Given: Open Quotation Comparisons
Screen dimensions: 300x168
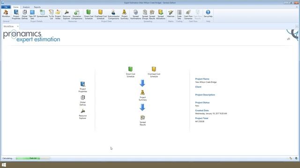Looking at the screenshot, I should coord(77,14).
